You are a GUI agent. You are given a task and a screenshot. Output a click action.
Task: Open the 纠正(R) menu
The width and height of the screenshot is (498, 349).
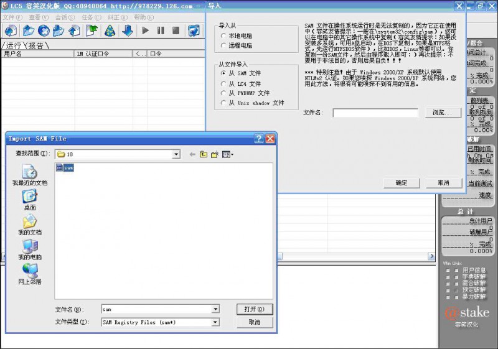[117, 17]
